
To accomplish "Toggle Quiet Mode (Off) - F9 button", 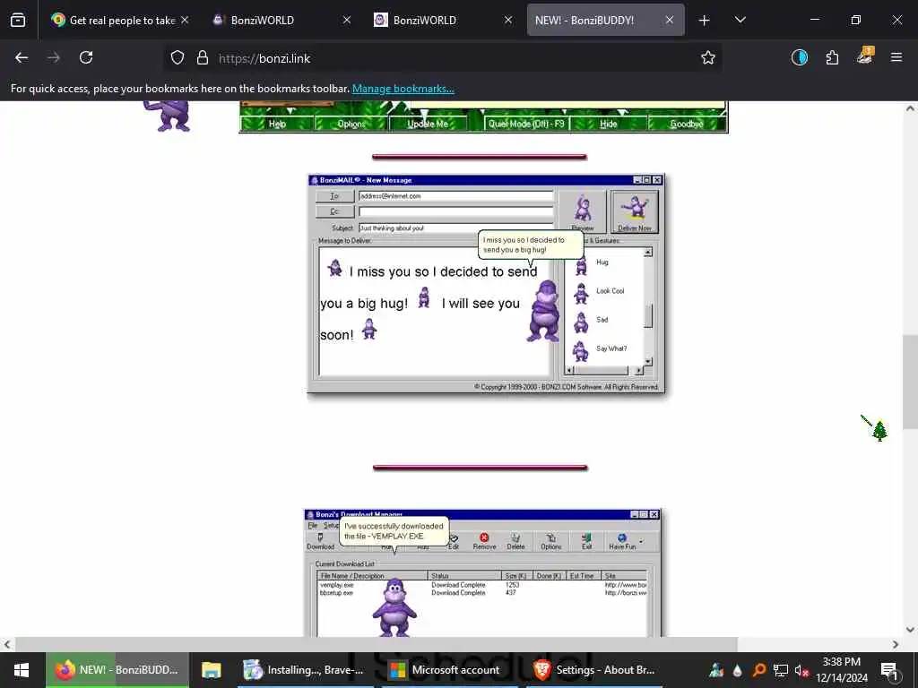I will (x=525, y=124).
